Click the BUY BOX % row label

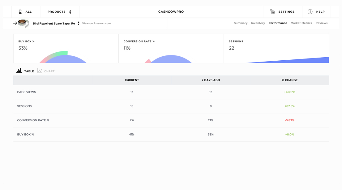[x=26, y=134]
